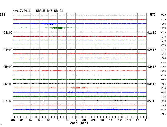Image resolution: width=167 pixels, height=127 pixels.
Task: Select the DC offset value -434
Action: pos(163,110)
